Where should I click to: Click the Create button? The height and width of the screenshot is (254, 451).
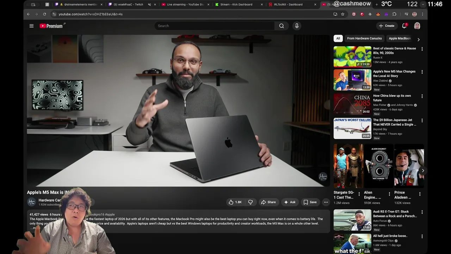click(387, 26)
